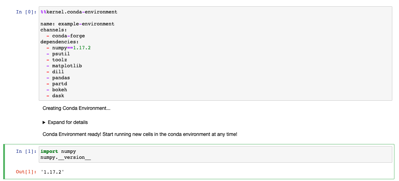The height and width of the screenshot is (181, 399).
Task: Expand the "Expand for details" disclosure triangle
Action: tap(44, 123)
